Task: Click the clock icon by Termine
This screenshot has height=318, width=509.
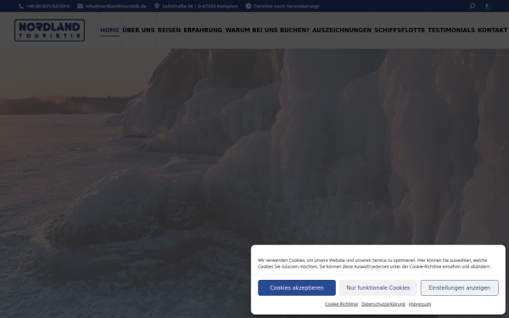Action: (249, 6)
